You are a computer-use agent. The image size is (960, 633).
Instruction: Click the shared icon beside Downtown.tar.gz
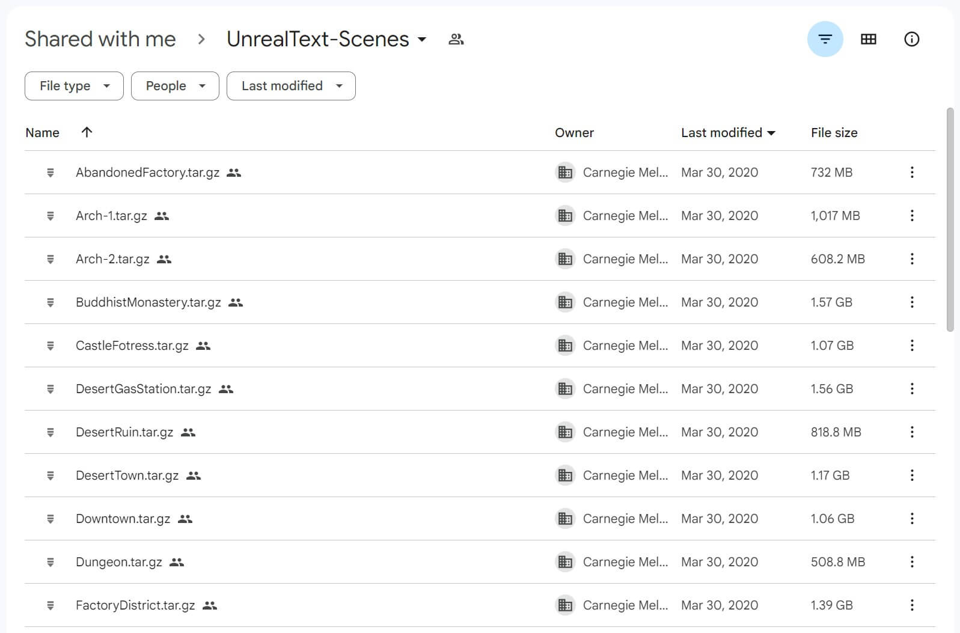[x=185, y=519]
